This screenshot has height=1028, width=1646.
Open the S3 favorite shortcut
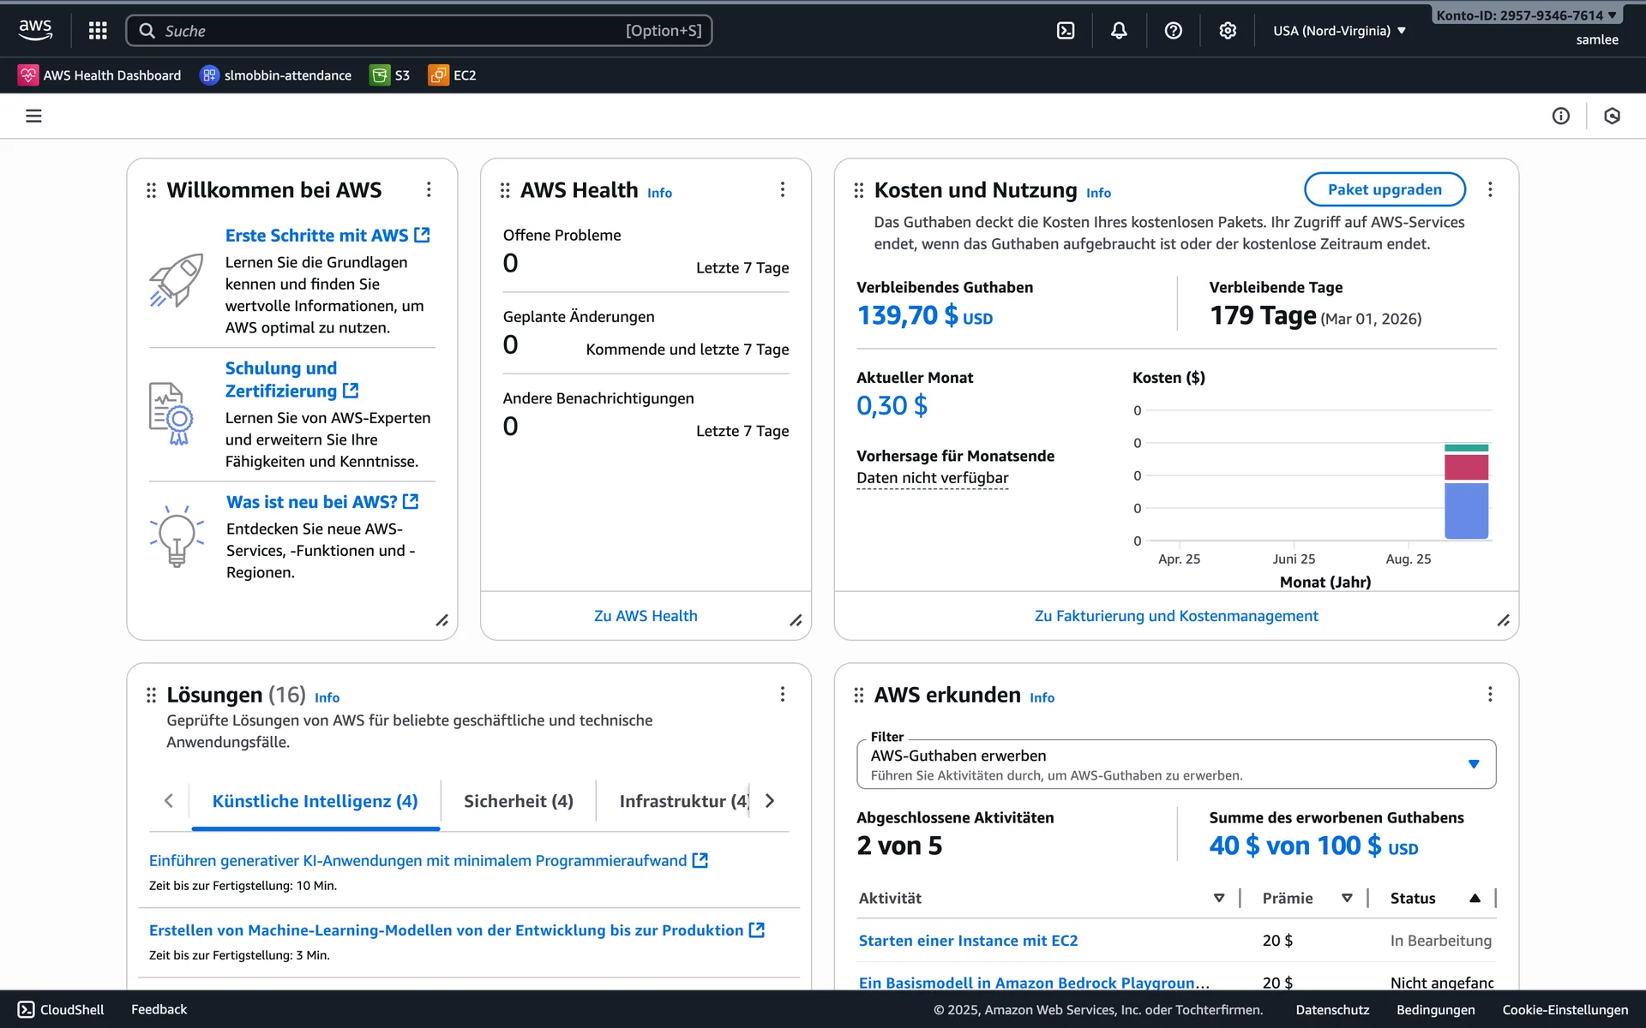(390, 75)
